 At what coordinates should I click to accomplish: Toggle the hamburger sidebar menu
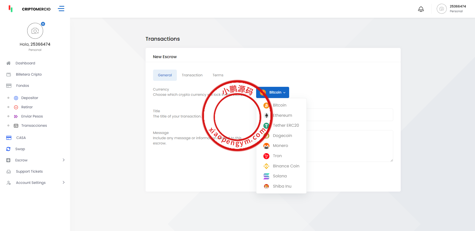click(61, 9)
